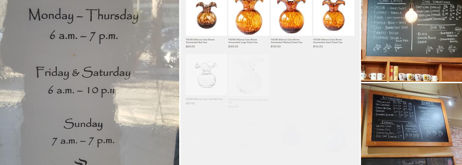This screenshot has height=165, width=462.
Task: Open the store hours sign photo
Action: [x=89, y=82]
